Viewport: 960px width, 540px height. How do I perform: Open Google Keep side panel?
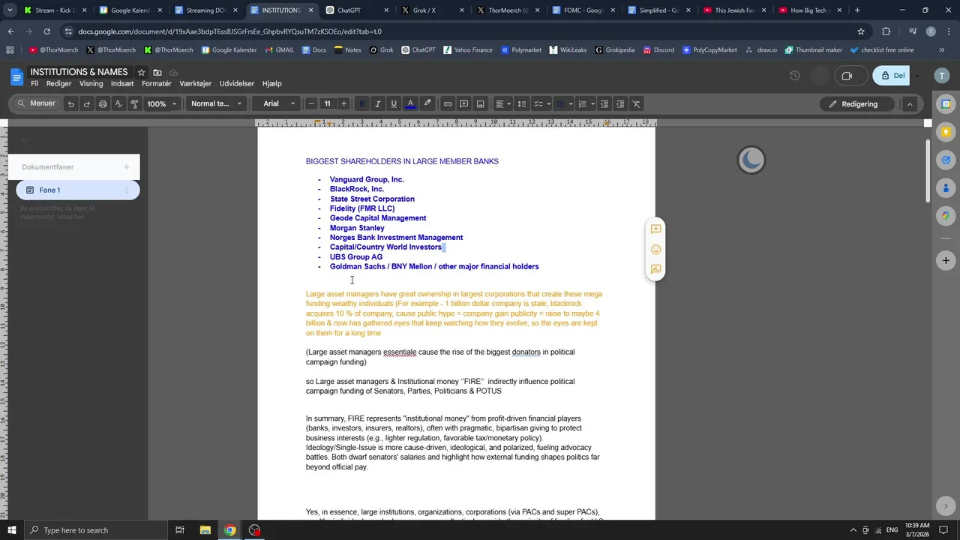tap(946, 132)
